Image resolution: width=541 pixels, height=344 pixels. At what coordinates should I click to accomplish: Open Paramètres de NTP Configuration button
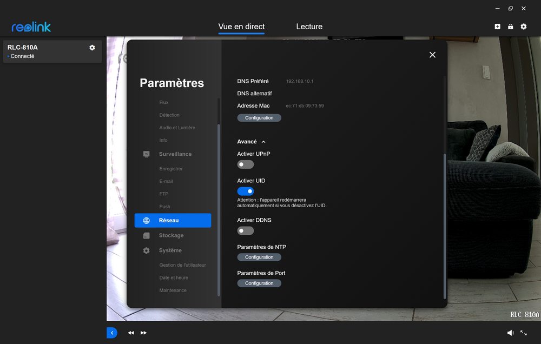point(259,257)
